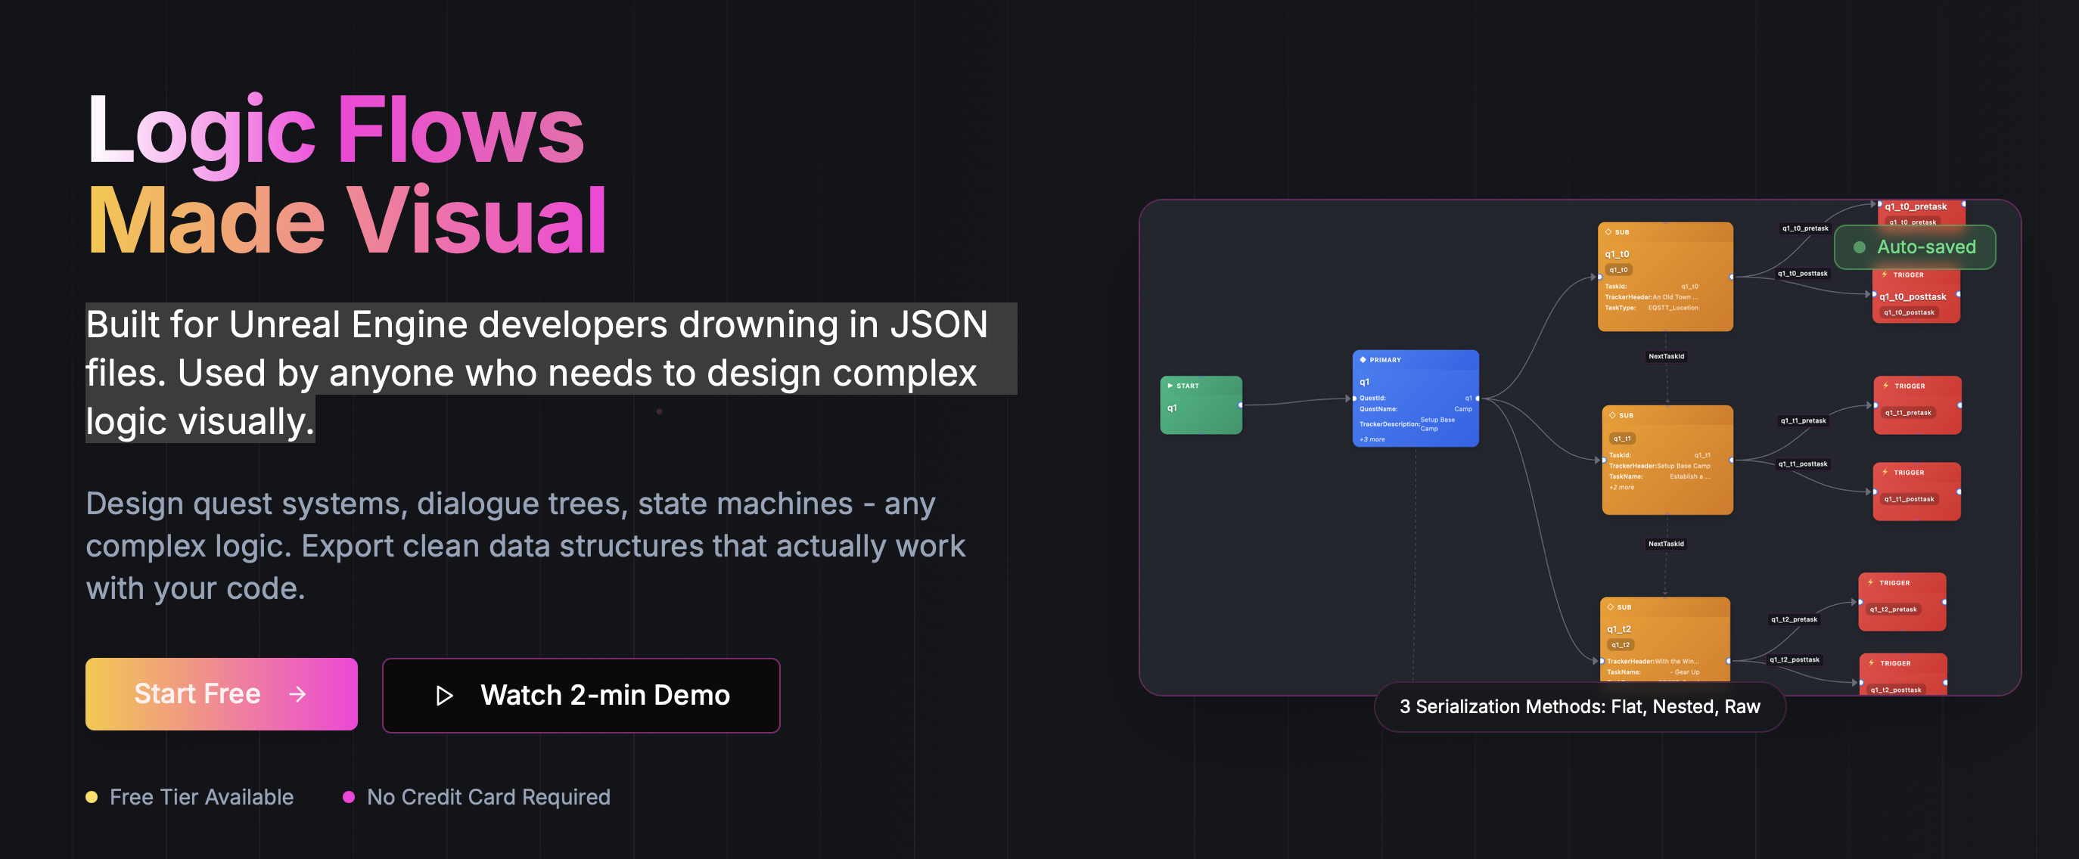This screenshot has height=859, width=2079.
Task: Select the orange q1_t1 SUB node
Action: pos(1667,460)
